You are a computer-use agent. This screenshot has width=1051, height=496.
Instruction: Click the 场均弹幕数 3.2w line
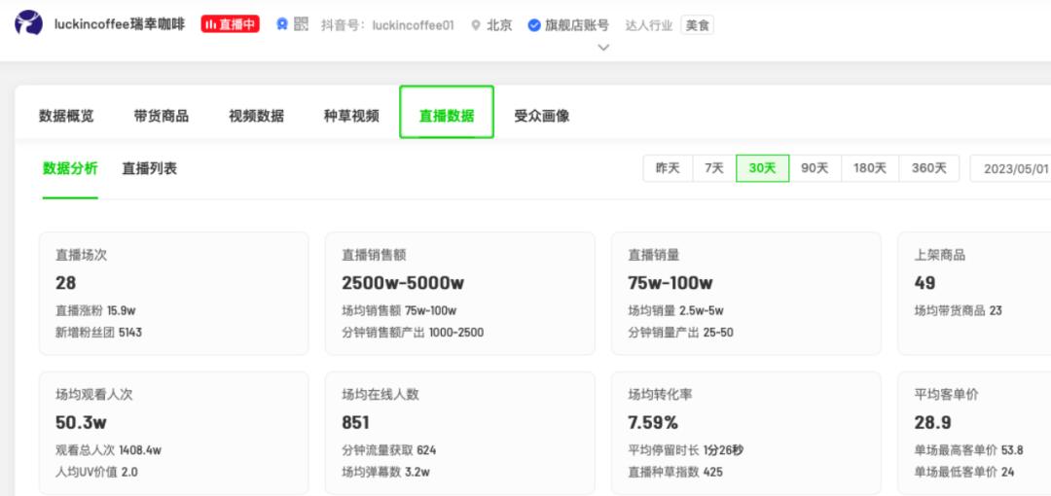coord(385,472)
